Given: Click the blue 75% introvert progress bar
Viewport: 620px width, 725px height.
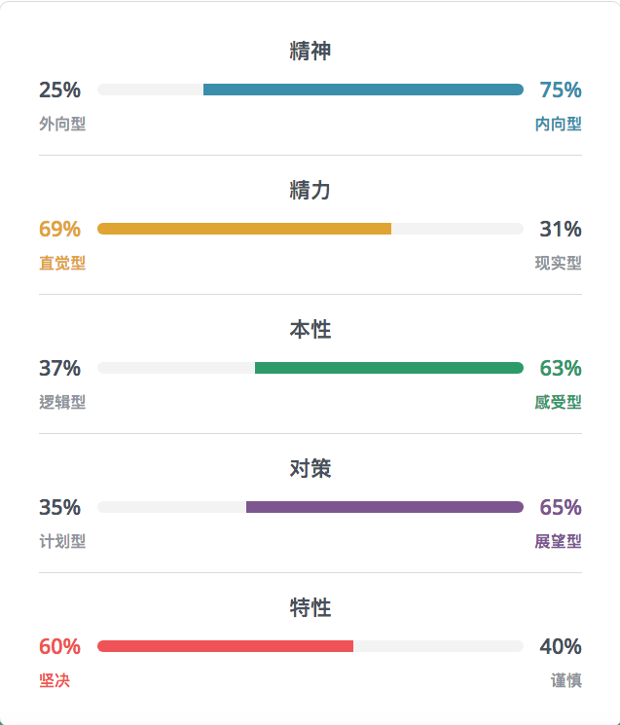Looking at the screenshot, I should click(x=363, y=90).
